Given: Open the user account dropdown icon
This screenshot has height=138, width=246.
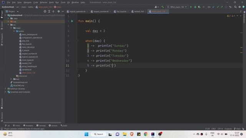Looking at the screenshot, I should tap(156, 7).
